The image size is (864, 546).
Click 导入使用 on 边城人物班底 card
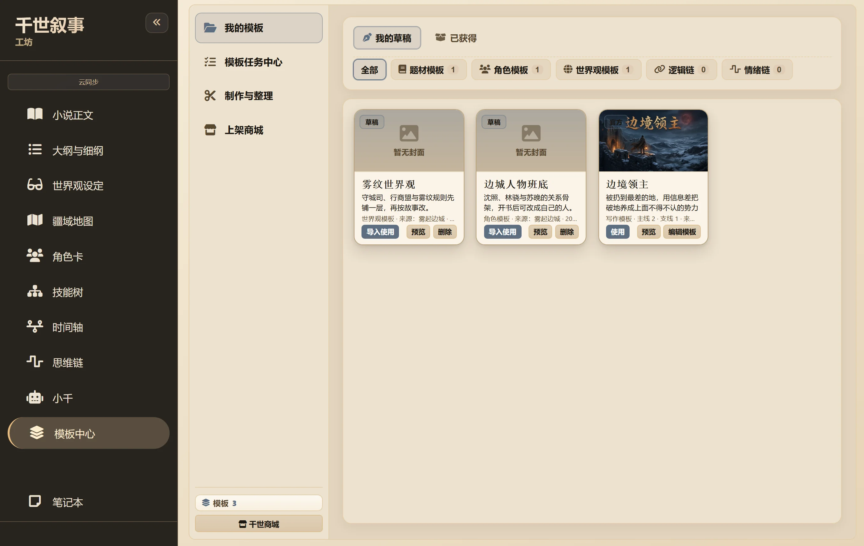pos(502,232)
